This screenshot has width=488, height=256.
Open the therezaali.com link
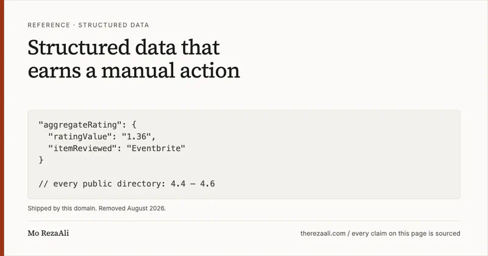[323, 233]
